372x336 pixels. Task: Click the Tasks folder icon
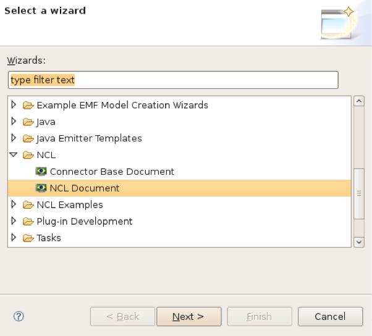[x=29, y=238]
